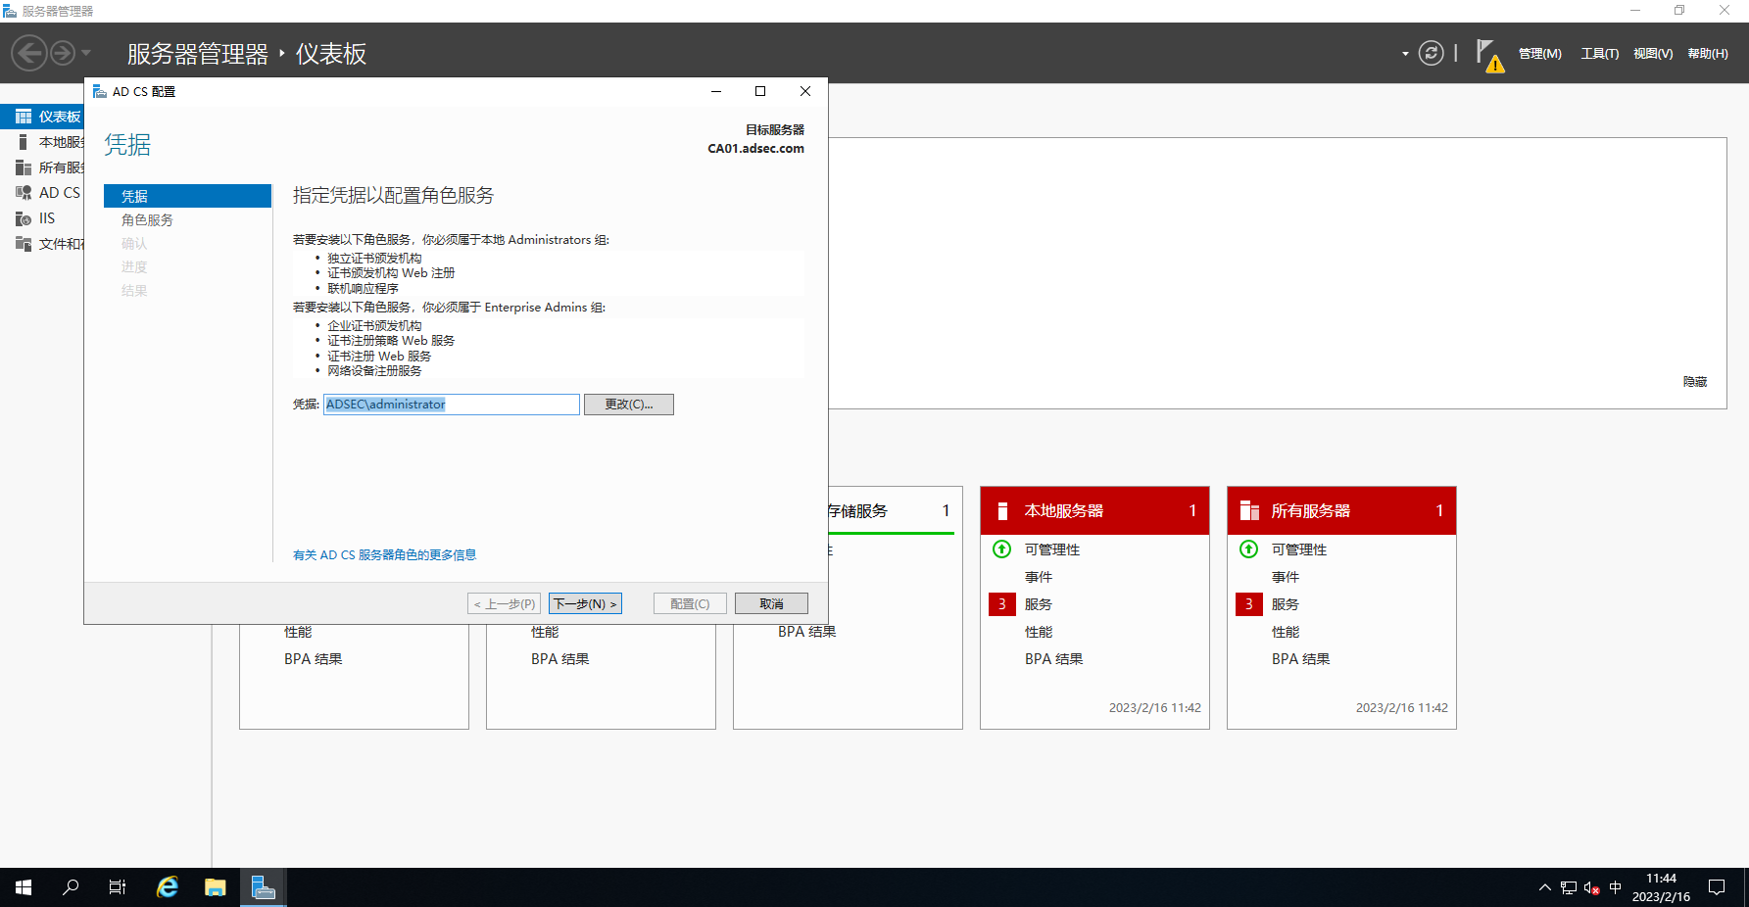The image size is (1749, 907).
Task: Select 角色服务 step in wizard sidebar
Action: point(147,220)
